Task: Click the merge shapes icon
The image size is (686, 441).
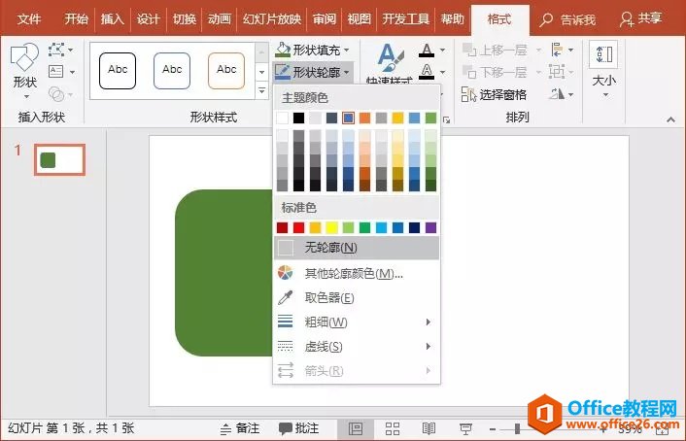Action: click(x=57, y=93)
